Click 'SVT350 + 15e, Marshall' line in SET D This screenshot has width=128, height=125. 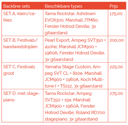click(x=68, y=100)
